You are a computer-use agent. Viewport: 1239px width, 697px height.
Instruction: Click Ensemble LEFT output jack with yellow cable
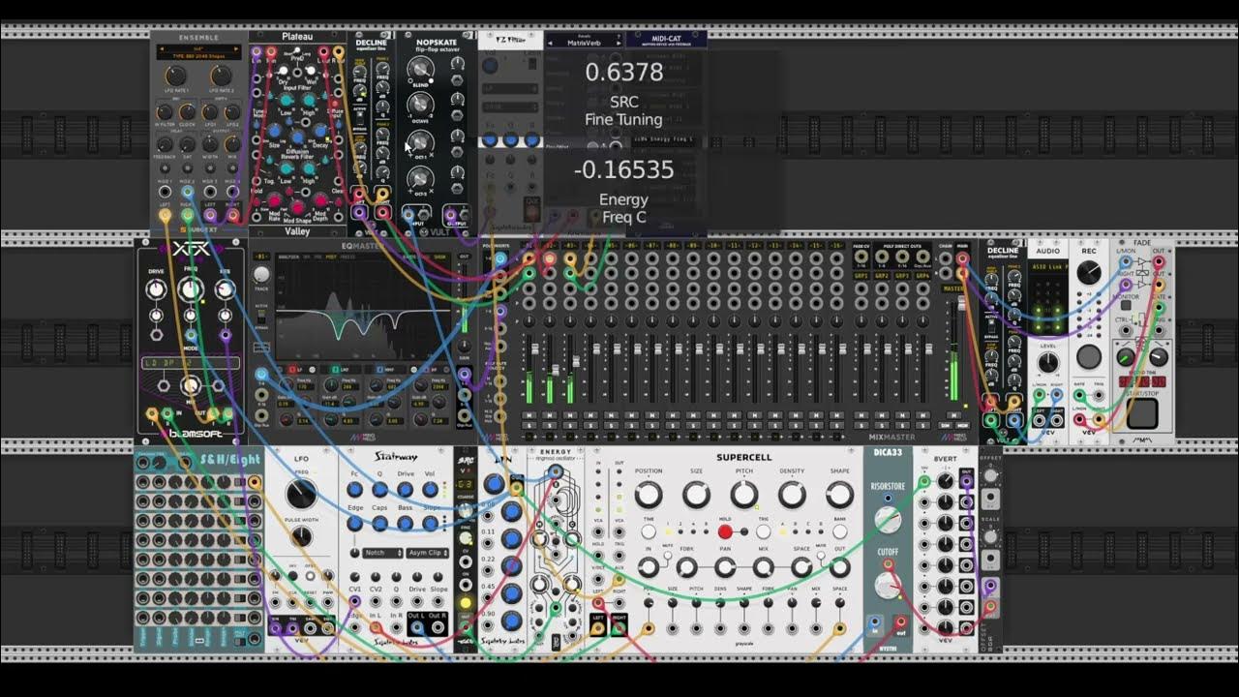tap(165, 215)
